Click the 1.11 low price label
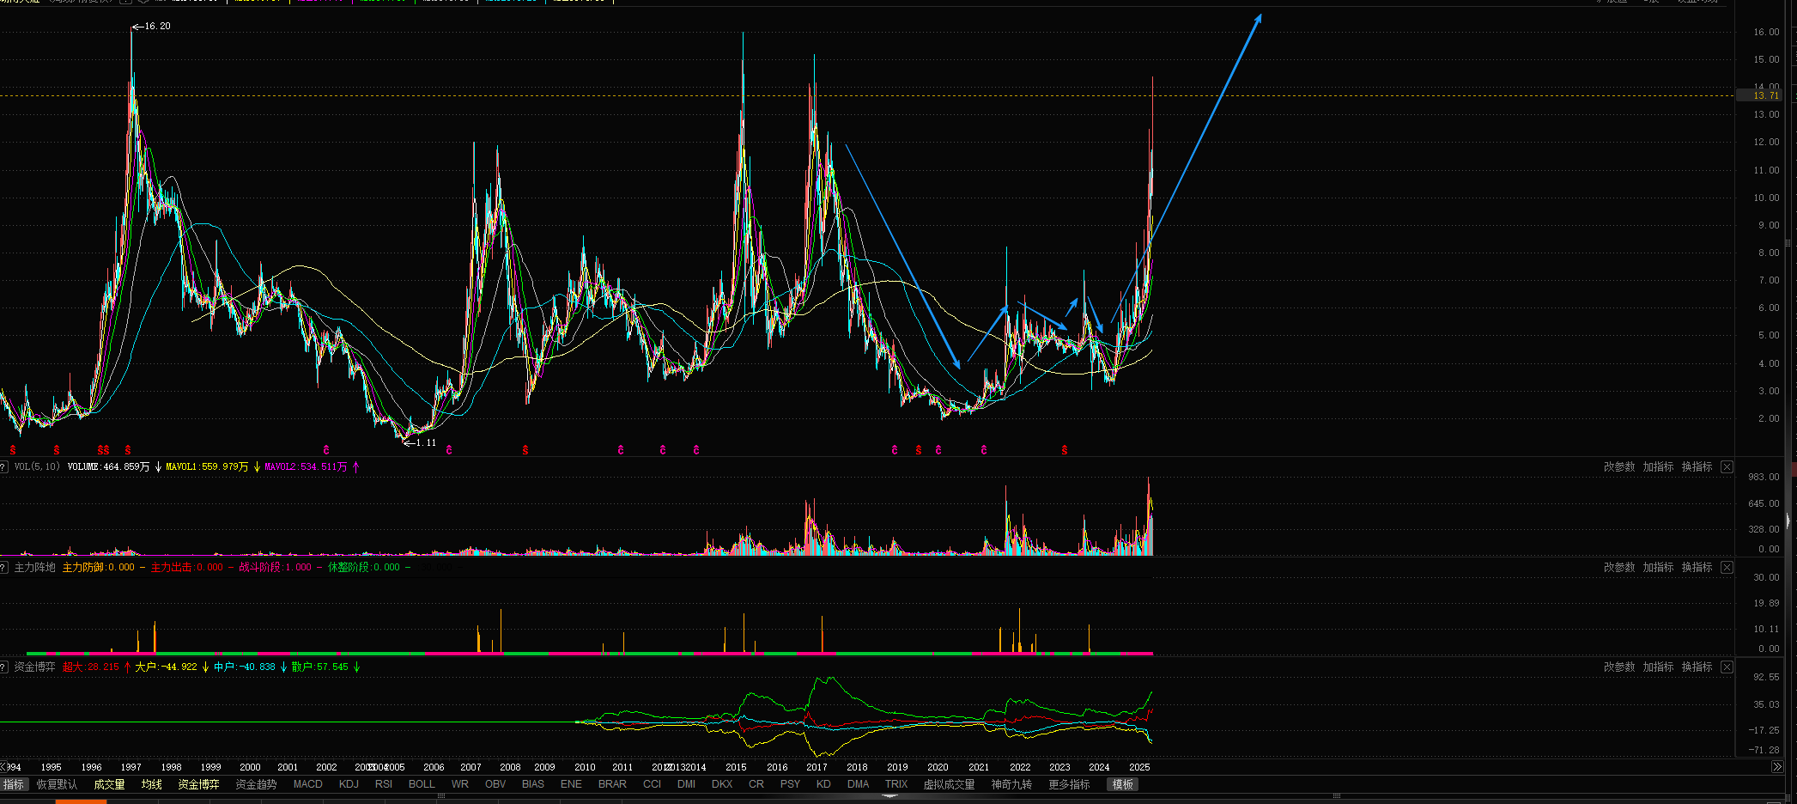Screen dimensions: 1797x804 click(426, 442)
